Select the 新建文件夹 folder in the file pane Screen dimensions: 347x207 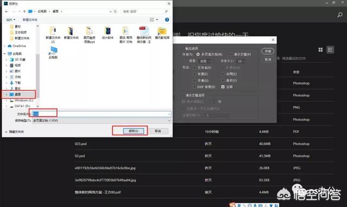[x=71, y=33]
